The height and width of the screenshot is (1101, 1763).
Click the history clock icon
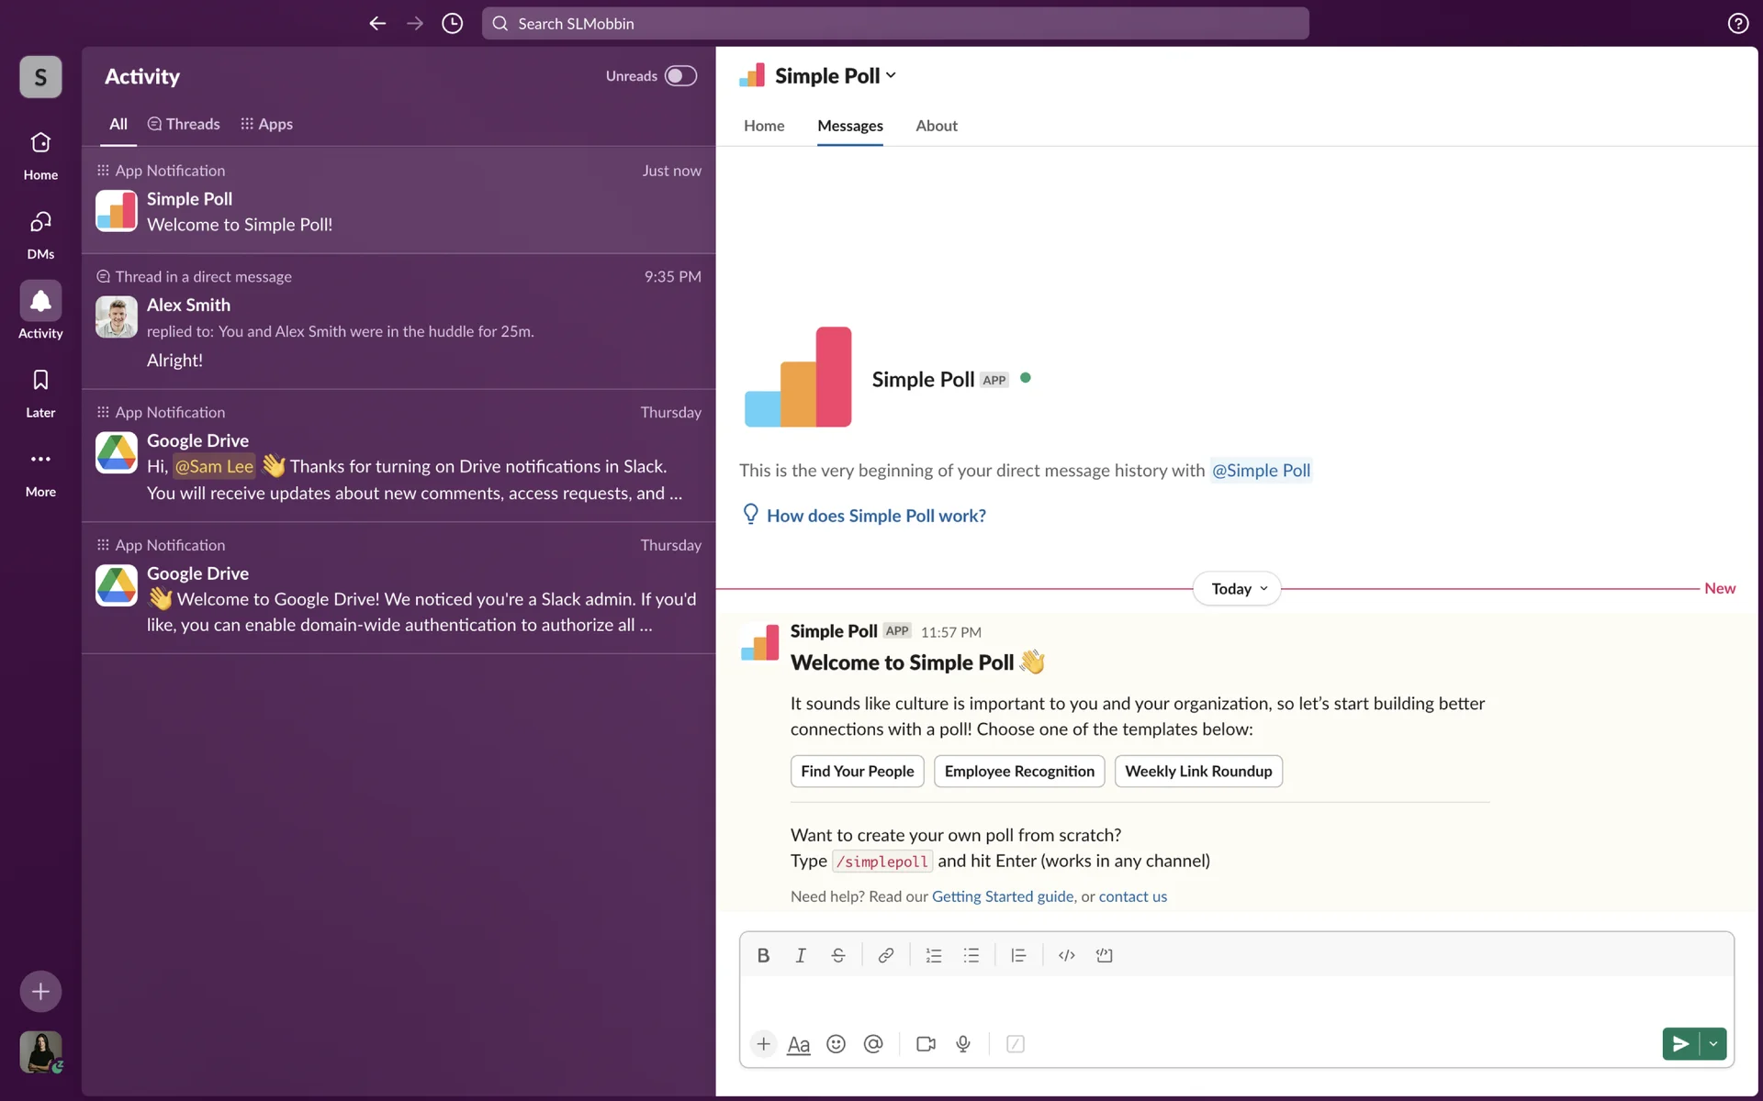tap(452, 24)
